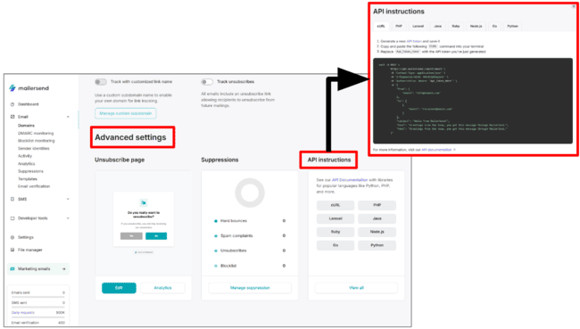Click Java button in API card
Screen dimensions: 580x329
click(377, 218)
